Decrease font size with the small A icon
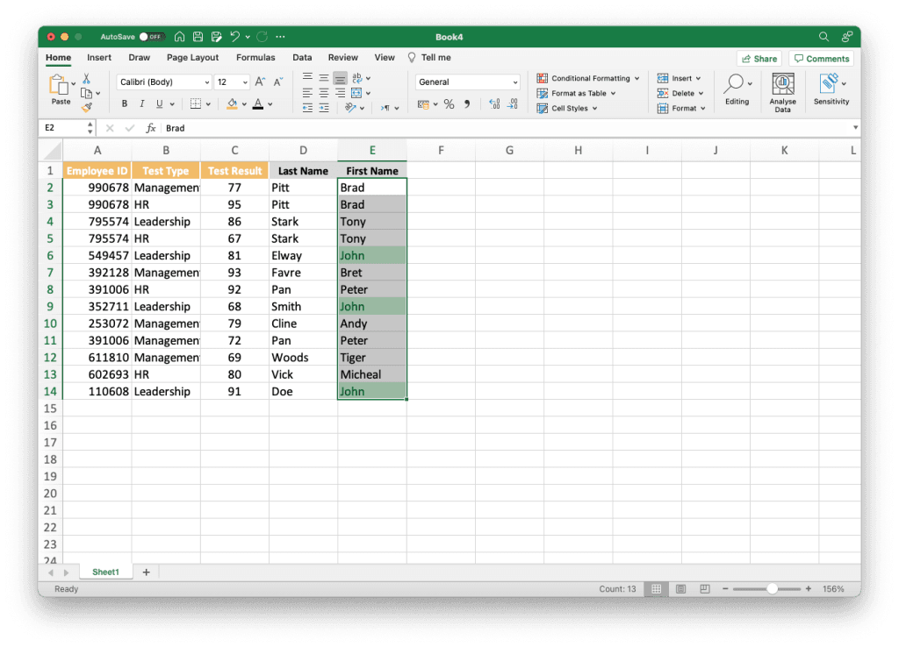Image resolution: width=899 pixels, height=647 pixels. pos(278,82)
